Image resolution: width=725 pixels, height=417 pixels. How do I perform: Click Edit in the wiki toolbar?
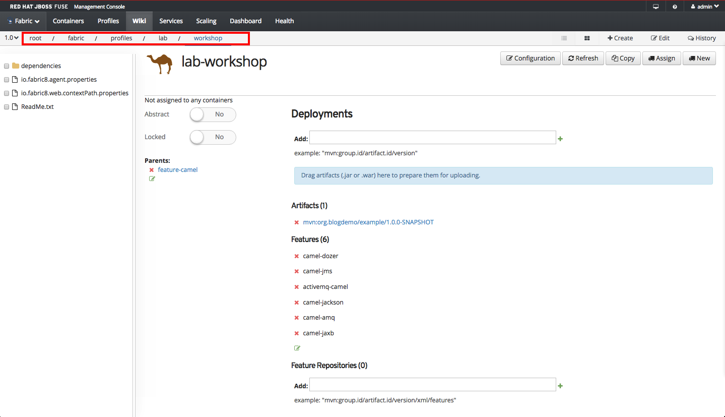(660, 38)
